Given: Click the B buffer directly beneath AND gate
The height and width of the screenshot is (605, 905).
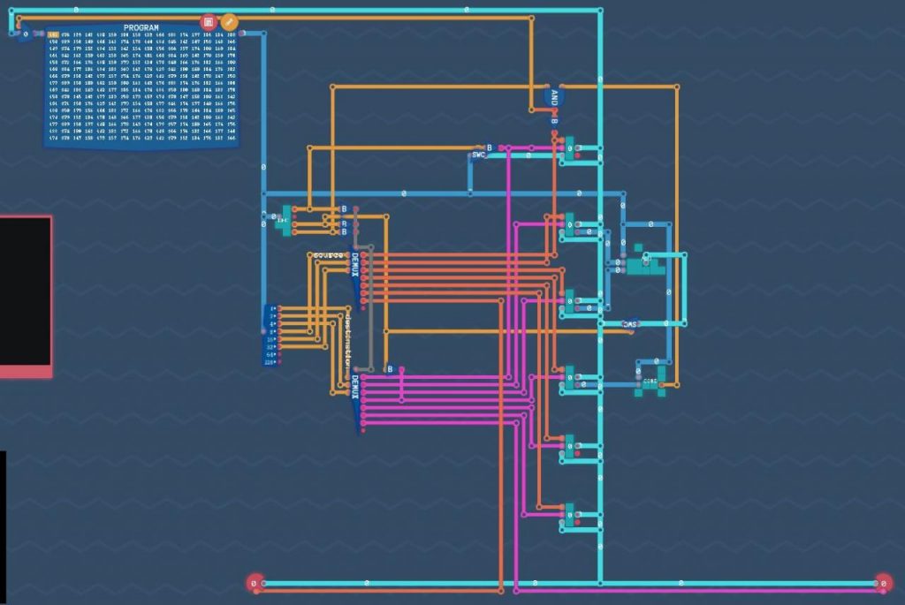Looking at the screenshot, I should [555, 121].
